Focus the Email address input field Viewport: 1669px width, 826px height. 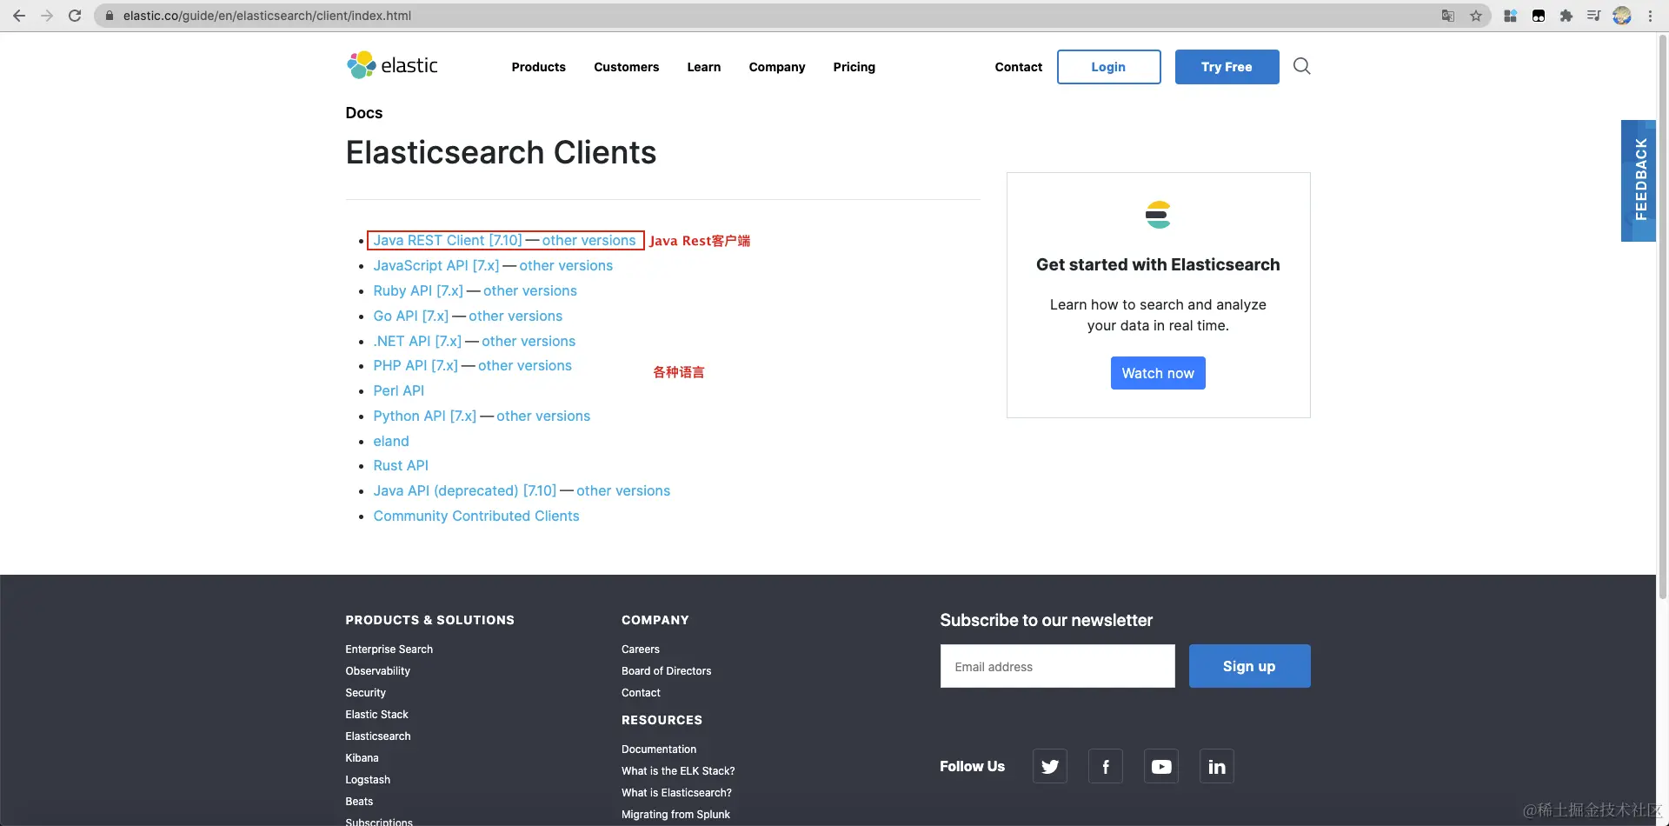(x=1057, y=666)
